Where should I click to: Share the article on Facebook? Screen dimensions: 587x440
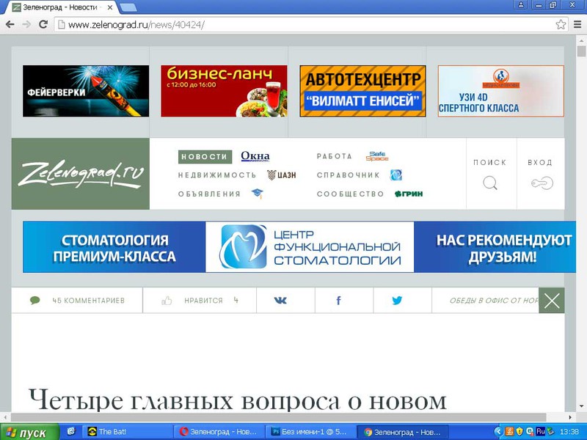click(338, 301)
